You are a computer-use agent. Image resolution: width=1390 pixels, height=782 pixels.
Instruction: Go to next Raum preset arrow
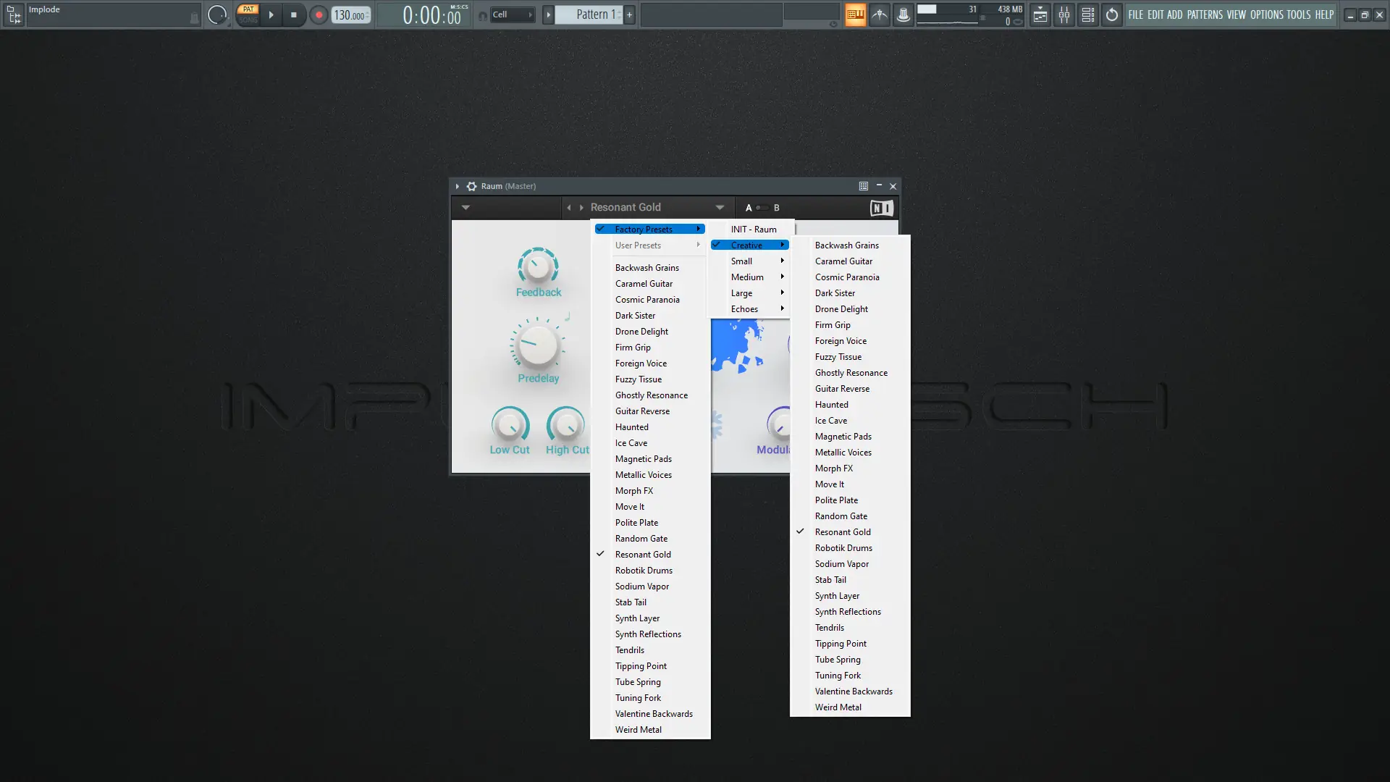pos(581,208)
